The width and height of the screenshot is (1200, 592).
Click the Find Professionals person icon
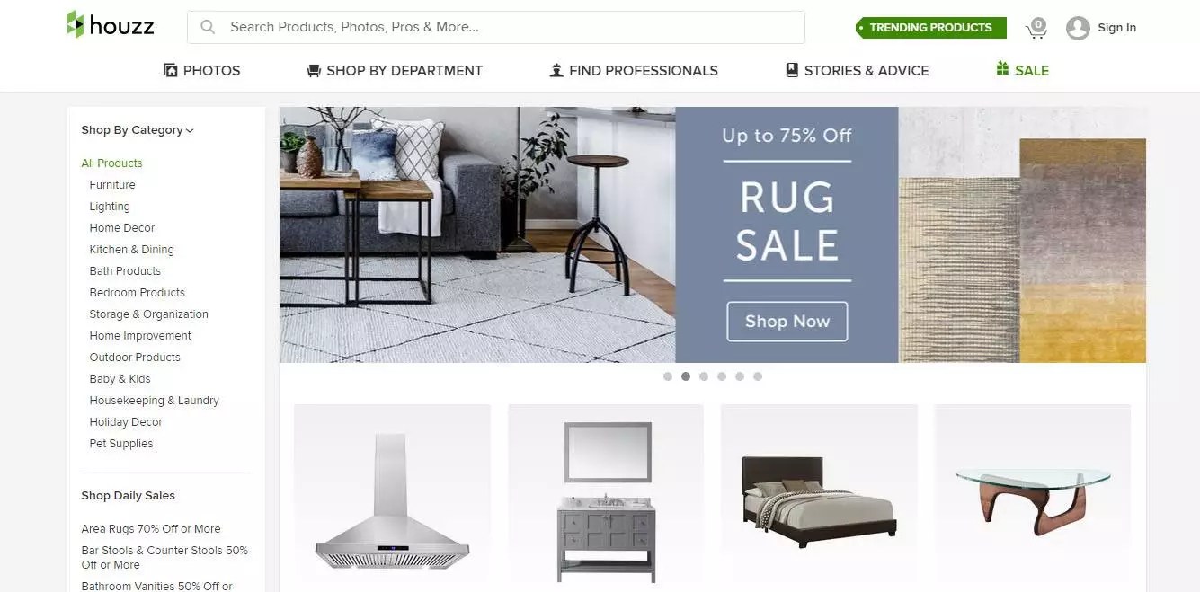[x=556, y=70]
